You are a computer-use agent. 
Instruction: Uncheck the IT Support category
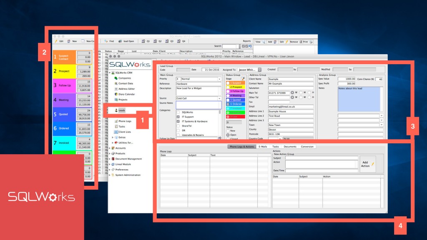click(x=178, y=117)
